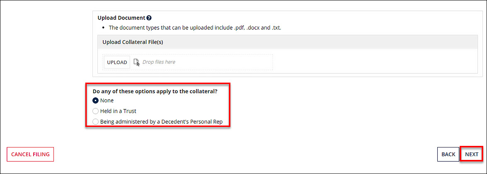Screen dimensions: 487x174
Task: Click 'Being administered by a Decedent's Personal Rep' label
Action: [161, 122]
